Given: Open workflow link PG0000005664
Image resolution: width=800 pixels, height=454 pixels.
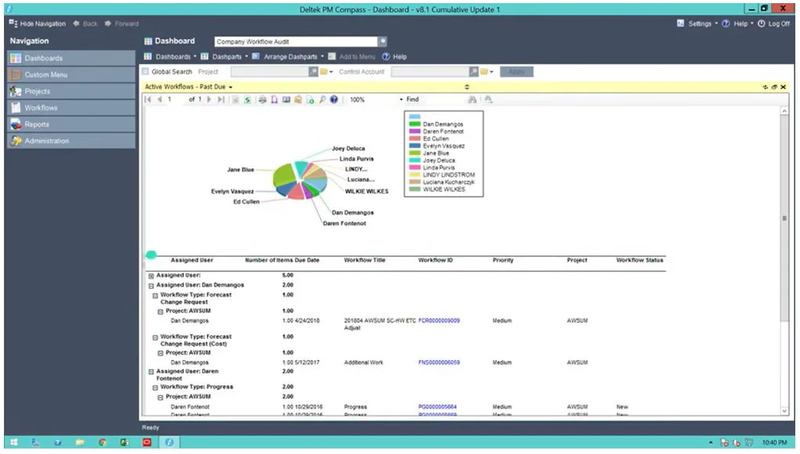Looking at the screenshot, I should pos(438,407).
